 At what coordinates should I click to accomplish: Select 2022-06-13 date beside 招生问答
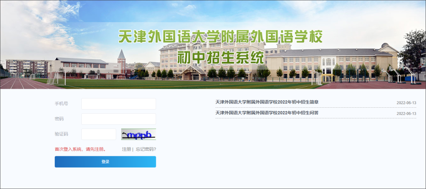click(406, 113)
